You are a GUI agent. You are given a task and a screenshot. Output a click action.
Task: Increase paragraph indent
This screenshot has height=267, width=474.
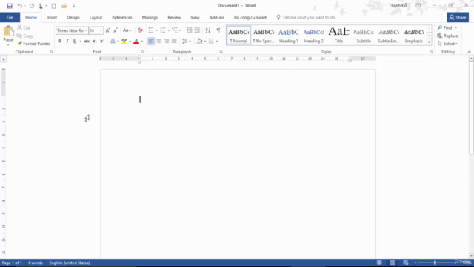click(197, 30)
